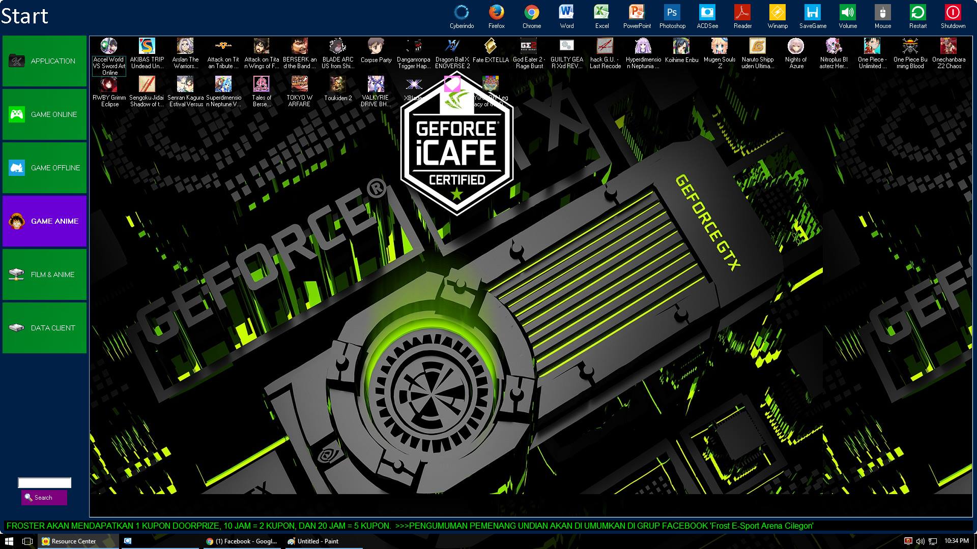This screenshot has height=549, width=977.
Task: Select the AKIBAS TRIP game icon
Action: pos(147,54)
